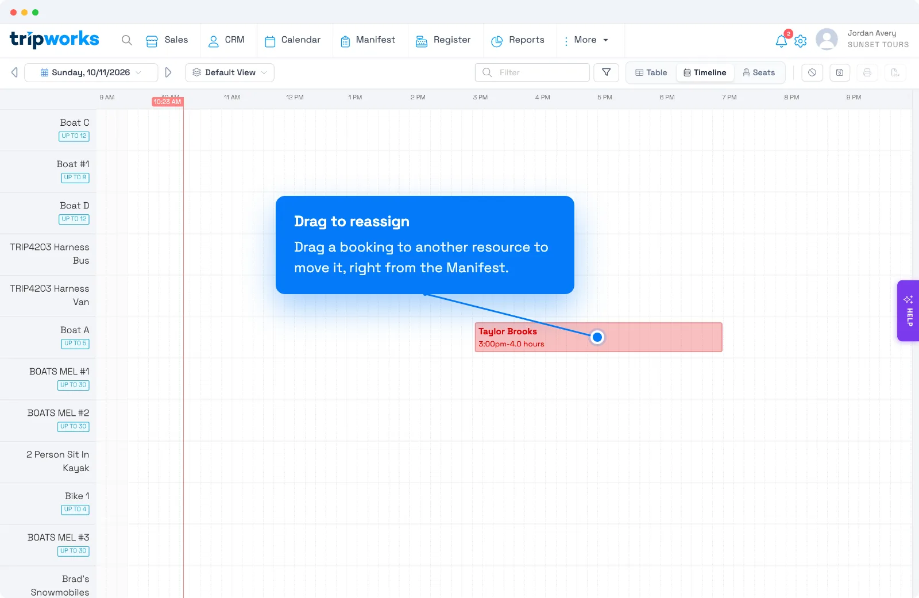Open the search magnifier in the top nav
The width and height of the screenshot is (919, 598).
(x=127, y=40)
